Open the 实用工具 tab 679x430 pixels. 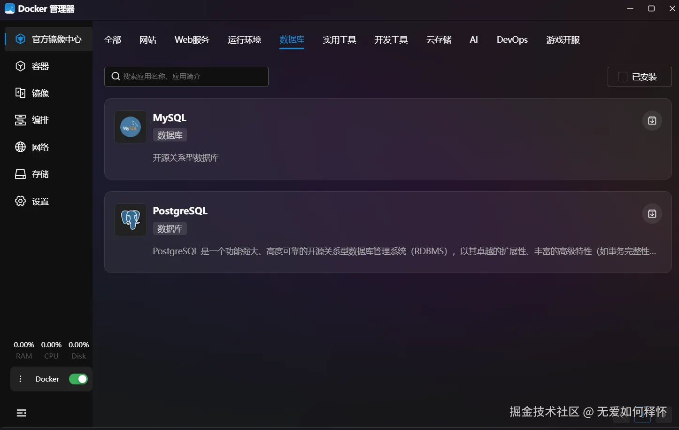(339, 40)
